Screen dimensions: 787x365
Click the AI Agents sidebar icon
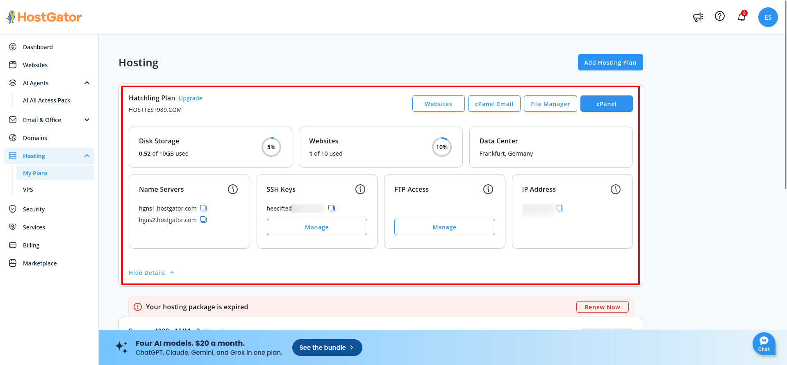click(x=13, y=83)
